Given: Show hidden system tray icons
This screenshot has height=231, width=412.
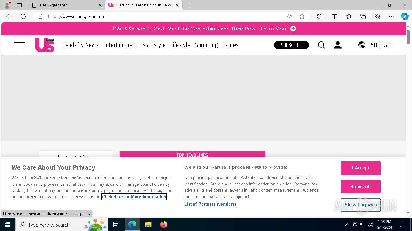Looking at the screenshot, I should tap(347, 225).
